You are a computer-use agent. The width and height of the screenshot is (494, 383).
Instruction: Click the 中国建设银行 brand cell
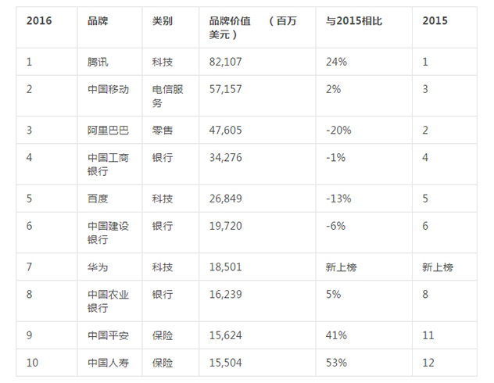coord(108,232)
